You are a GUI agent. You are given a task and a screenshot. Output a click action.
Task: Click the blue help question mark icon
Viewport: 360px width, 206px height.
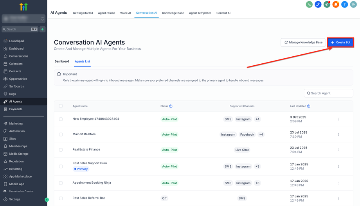tap(344, 4)
